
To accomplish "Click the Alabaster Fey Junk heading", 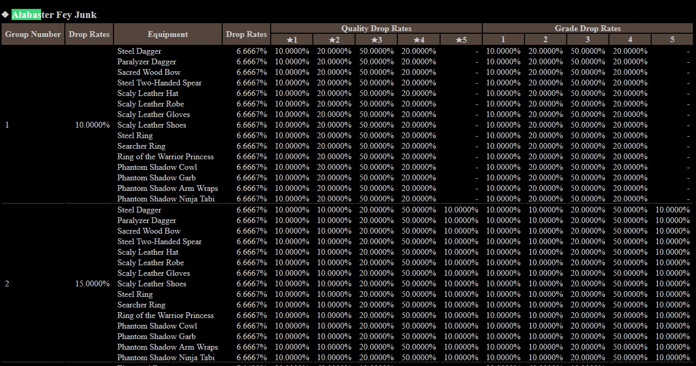I will (x=54, y=15).
